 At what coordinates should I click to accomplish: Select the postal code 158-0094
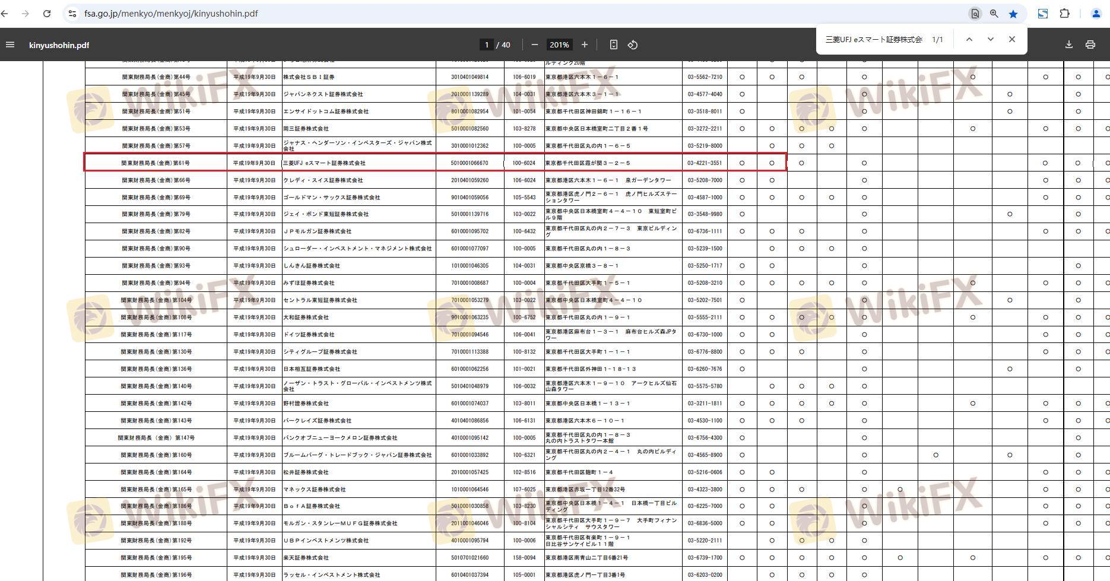point(524,558)
